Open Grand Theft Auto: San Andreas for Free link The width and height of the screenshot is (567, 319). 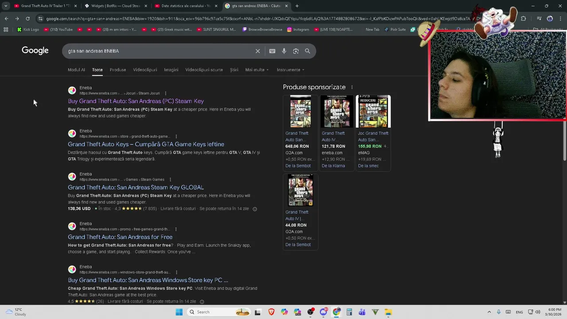coord(120,237)
